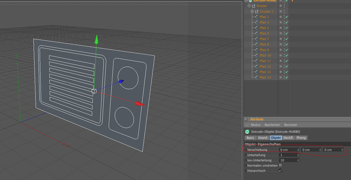
Task: Toggle the gray visibility dot of Pfad 8
Action: [281, 44]
